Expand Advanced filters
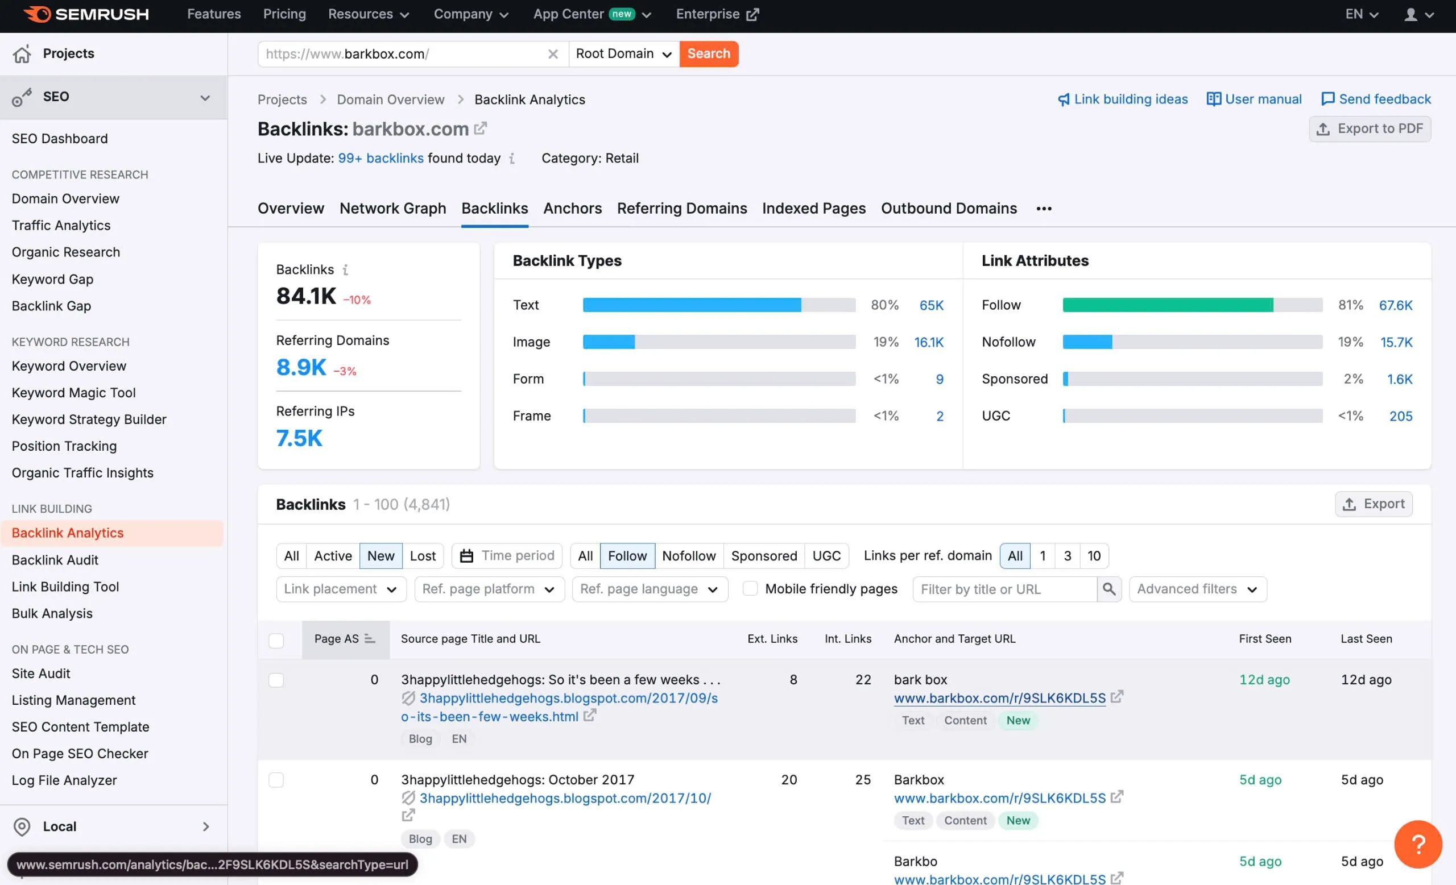This screenshot has width=1456, height=885. pyautogui.click(x=1197, y=589)
